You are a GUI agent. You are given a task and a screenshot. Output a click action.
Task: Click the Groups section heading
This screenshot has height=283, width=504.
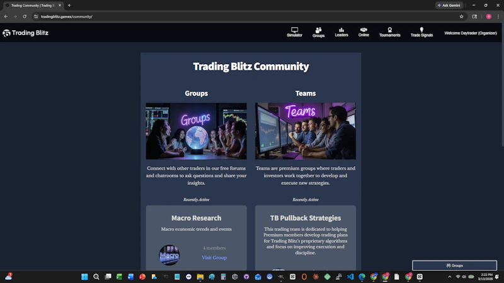click(196, 93)
